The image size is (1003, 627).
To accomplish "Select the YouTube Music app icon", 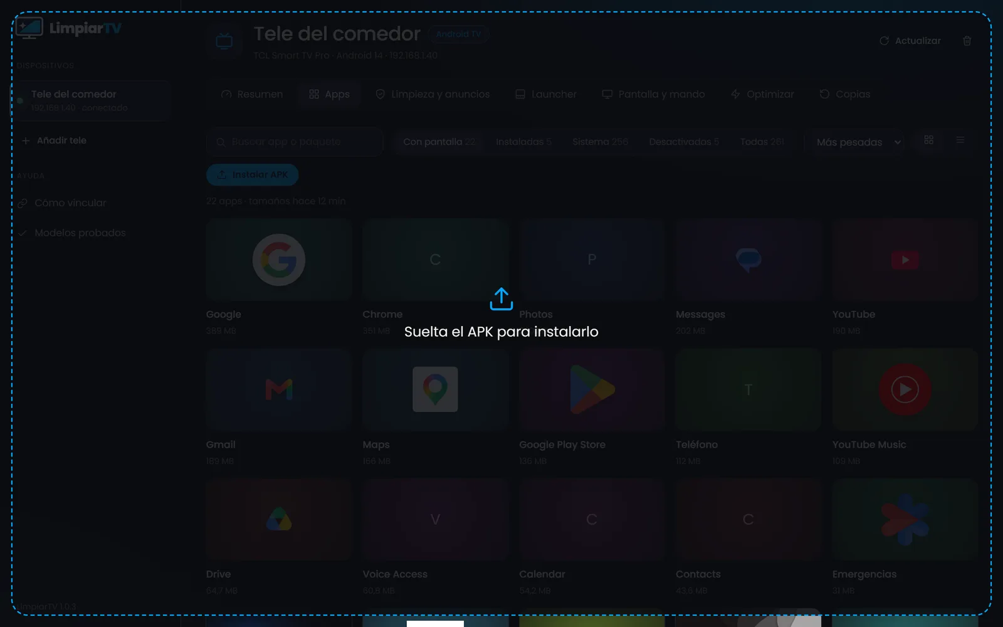I will 905,389.
